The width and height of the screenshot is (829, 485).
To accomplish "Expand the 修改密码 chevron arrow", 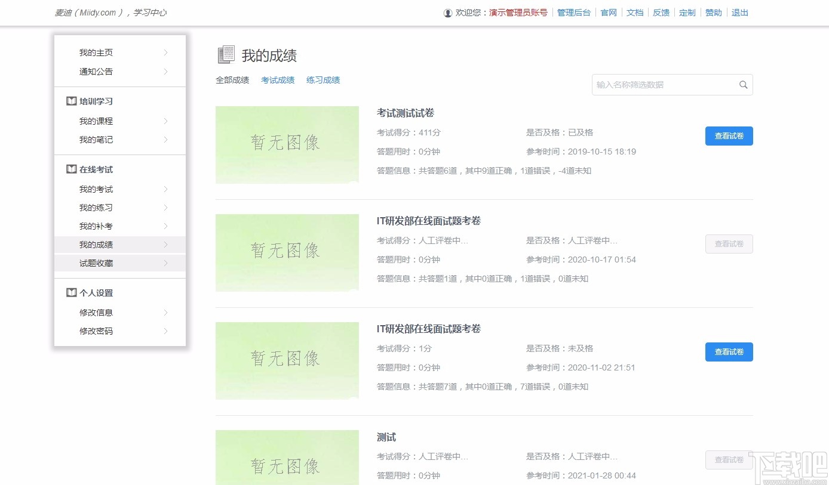I will pyautogui.click(x=166, y=331).
